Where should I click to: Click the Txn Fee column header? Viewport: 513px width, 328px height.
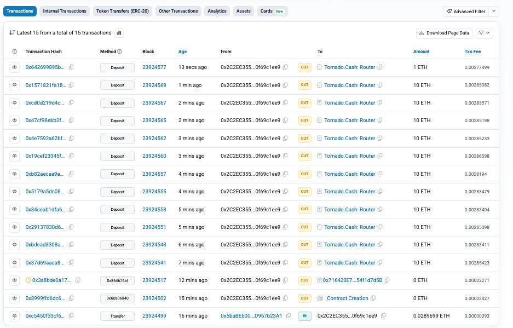click(x=472, y=51)
